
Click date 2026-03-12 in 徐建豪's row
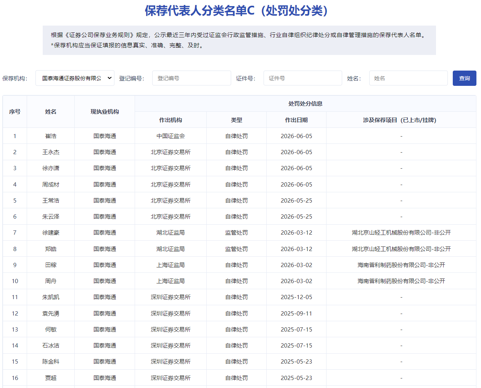point(296,232)
